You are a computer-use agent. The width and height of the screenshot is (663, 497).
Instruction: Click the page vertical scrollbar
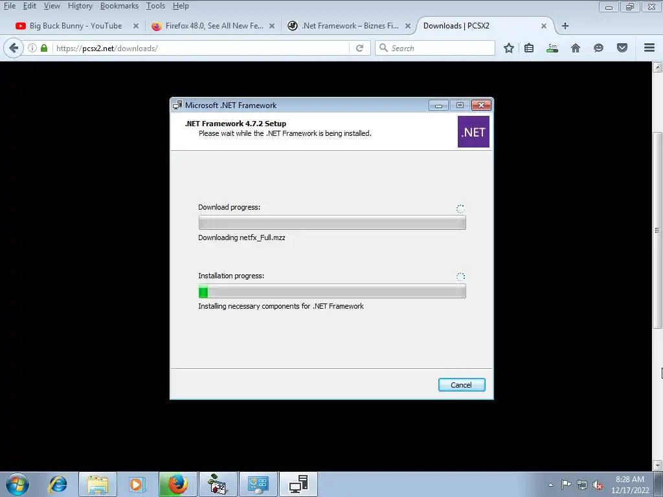click(657, 230)
